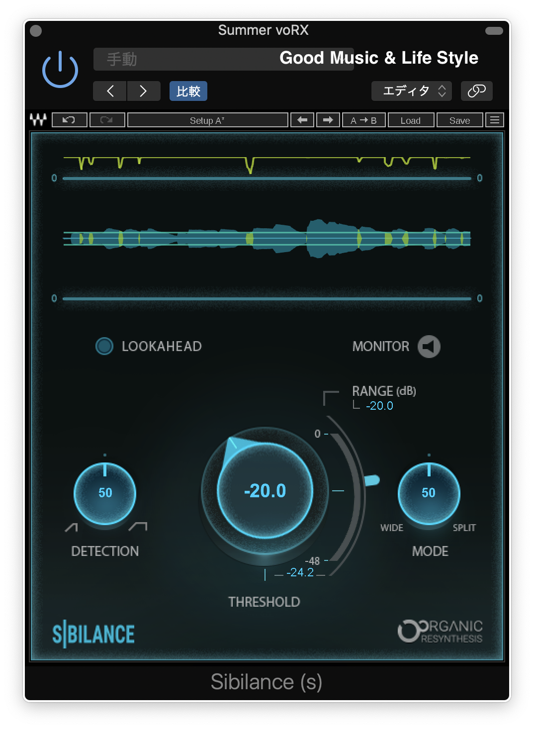The height and width of the screenshot is (729, 534).
Task: Click the undo arrow icon
Action: [69, 120]
